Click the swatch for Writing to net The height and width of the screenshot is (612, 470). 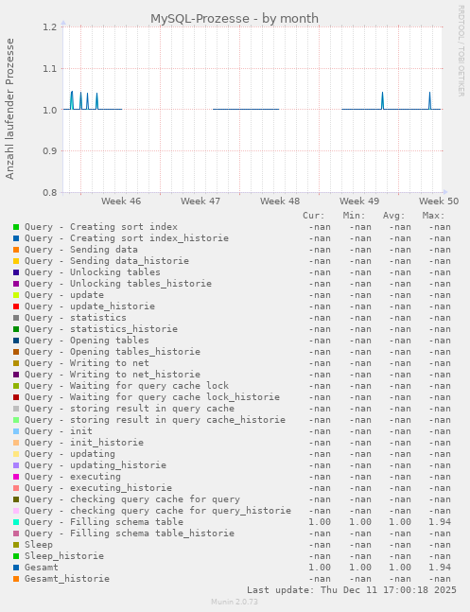[16, 363]
